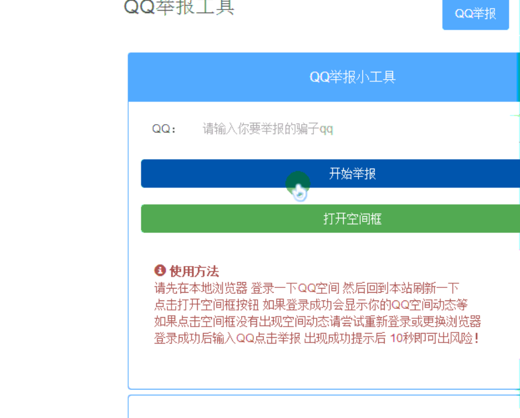The image size is (520, 418).
Task: Click the QQ举报小工具 panel header
Action: pos(353,77)
